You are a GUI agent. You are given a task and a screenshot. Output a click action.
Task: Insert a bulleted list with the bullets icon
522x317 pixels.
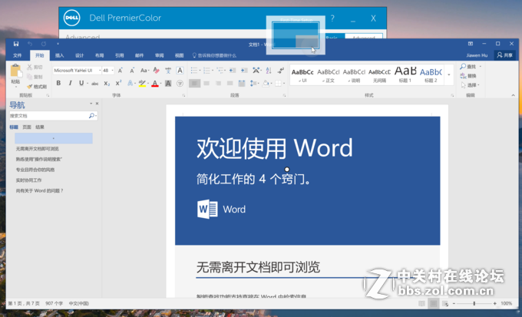click(x=194, y=71)
